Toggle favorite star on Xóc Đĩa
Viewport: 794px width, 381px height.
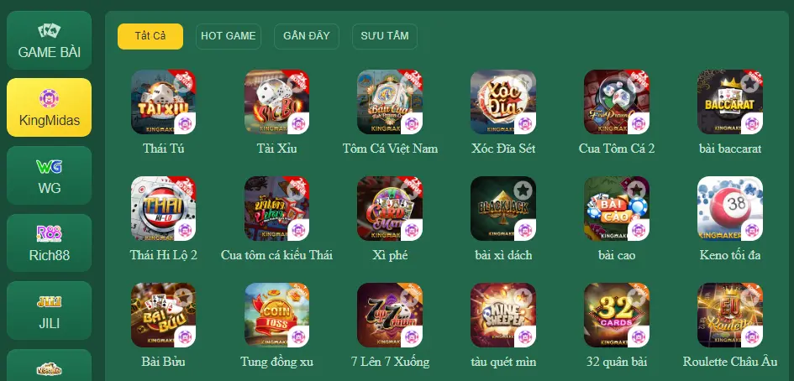pyautogui.click(x=523, y=83)
